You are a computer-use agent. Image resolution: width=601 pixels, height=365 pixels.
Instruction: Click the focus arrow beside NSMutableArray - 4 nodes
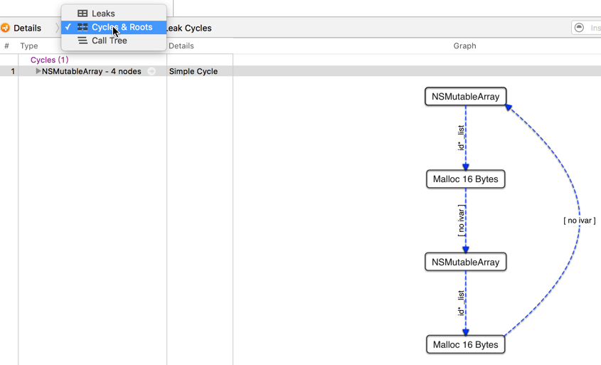coord(151,71)
